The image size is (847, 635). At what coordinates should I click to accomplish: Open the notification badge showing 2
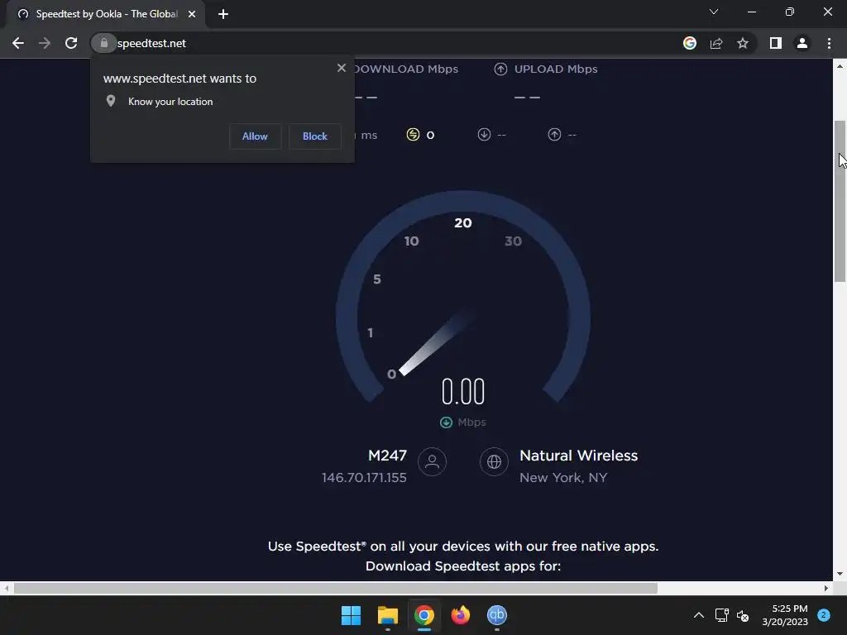(x=824, y=615)
